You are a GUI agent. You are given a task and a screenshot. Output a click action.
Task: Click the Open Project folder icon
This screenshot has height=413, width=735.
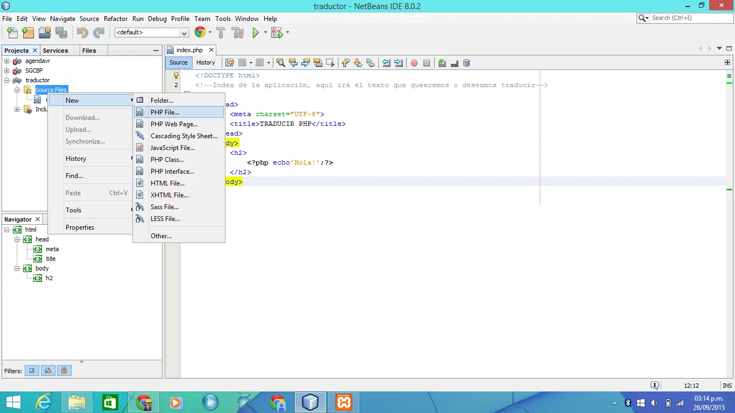pos(45,33)
